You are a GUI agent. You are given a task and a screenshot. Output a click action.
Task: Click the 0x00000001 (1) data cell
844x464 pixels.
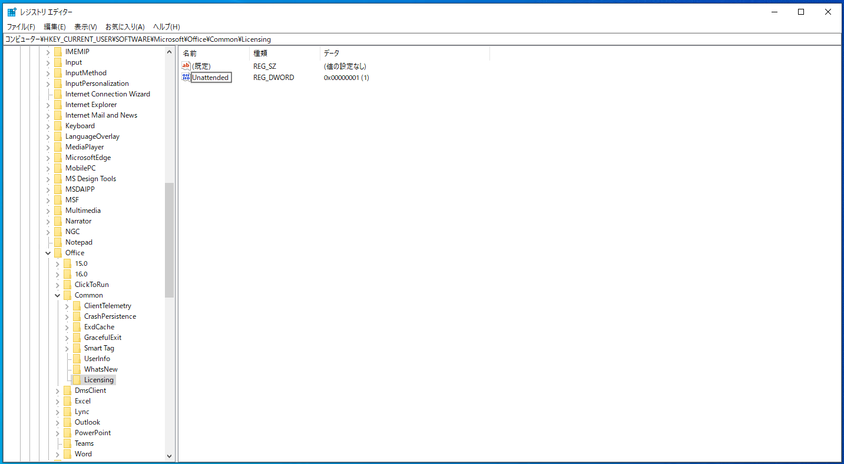pyautogui.click(x=346, y=78)
